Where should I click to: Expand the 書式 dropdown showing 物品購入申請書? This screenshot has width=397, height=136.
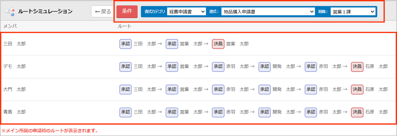268,12
